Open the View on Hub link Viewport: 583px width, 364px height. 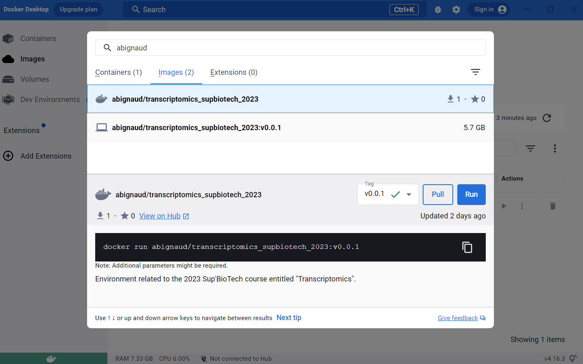pos(164,216)
